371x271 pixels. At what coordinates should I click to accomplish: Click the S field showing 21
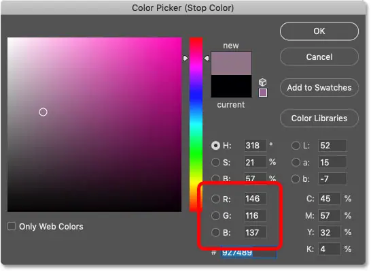(x=255, y=163)
